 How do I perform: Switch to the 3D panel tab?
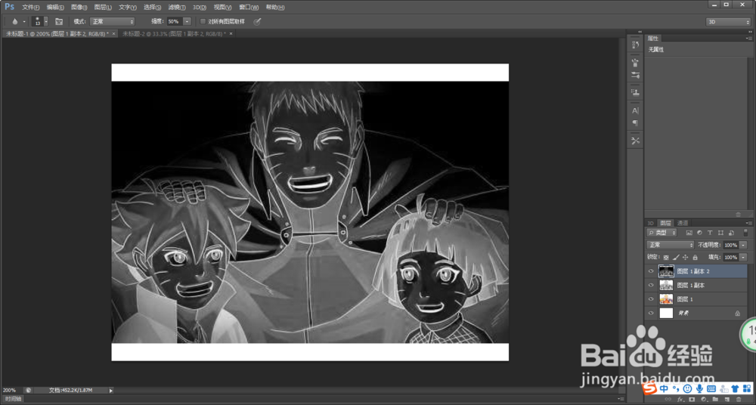click(650, 223)
